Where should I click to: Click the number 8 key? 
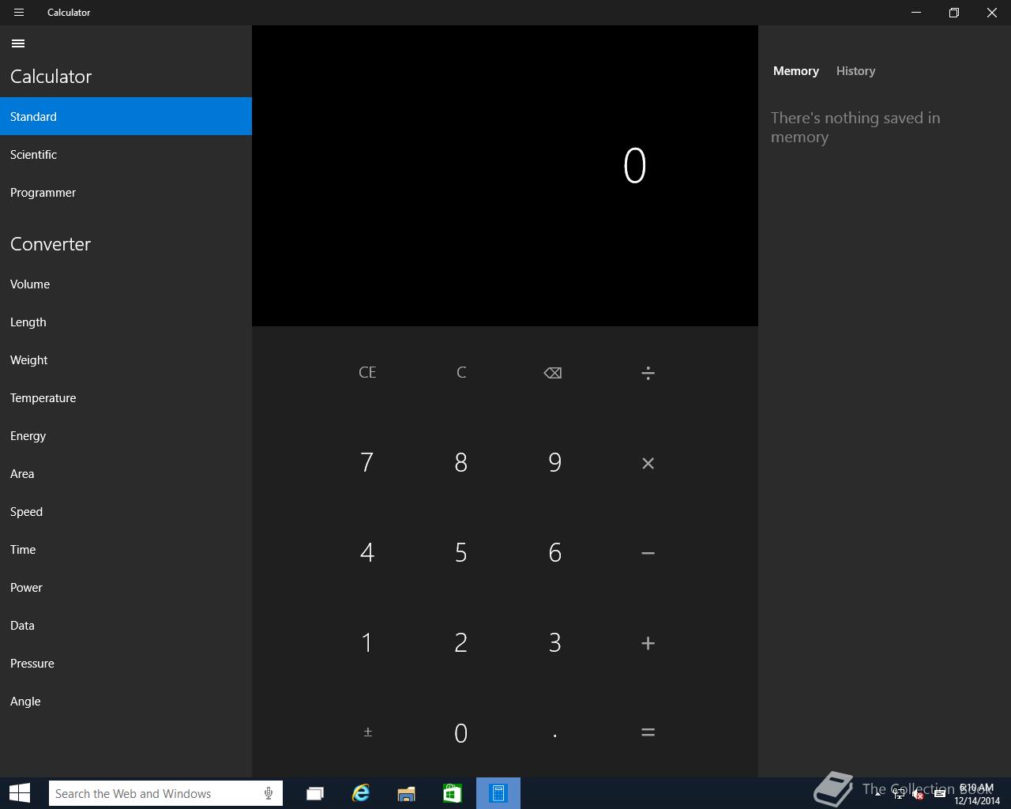461,462
